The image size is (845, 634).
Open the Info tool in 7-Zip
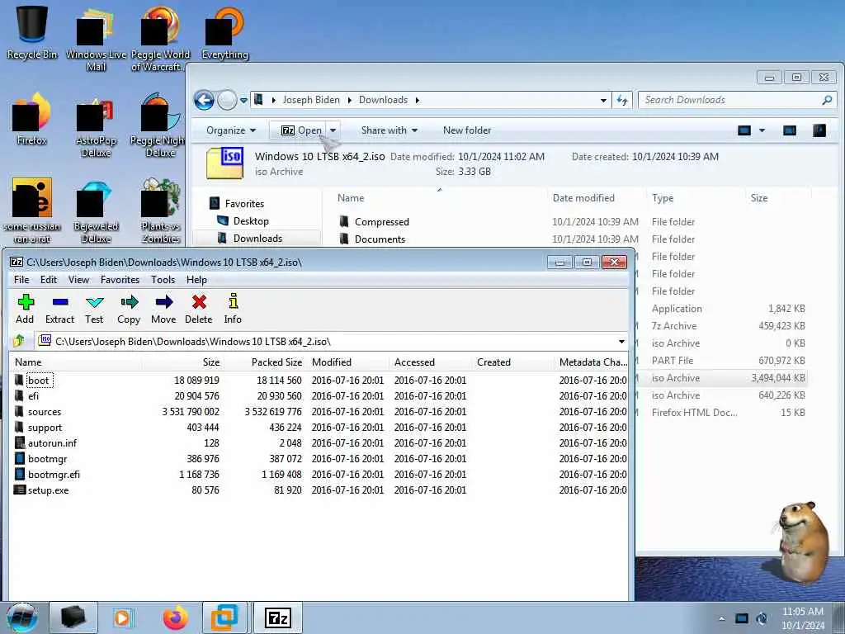(x=233, y=309)
